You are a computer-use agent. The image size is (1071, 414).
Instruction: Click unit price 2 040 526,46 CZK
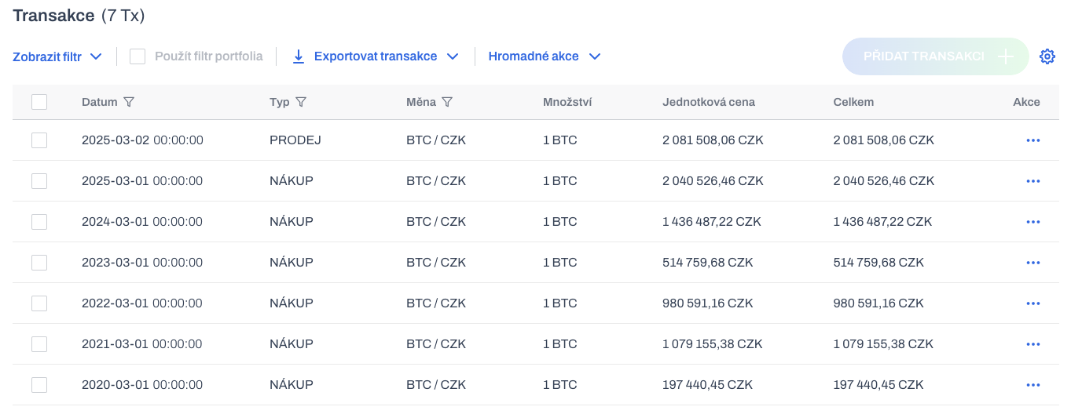pyautogui.click(x=713, y=181)
